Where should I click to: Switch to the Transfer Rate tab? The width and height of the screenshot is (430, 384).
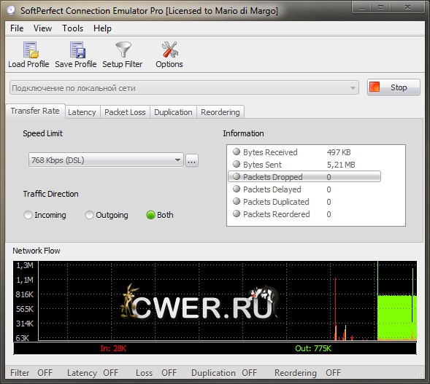[x=35, y=111]
